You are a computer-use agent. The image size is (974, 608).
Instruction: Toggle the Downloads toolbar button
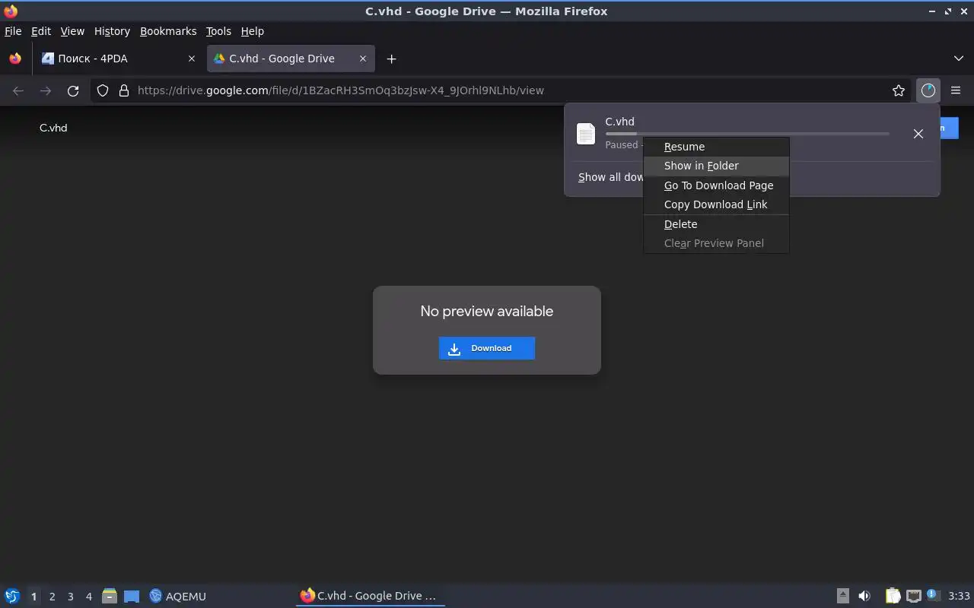point(928,90)
